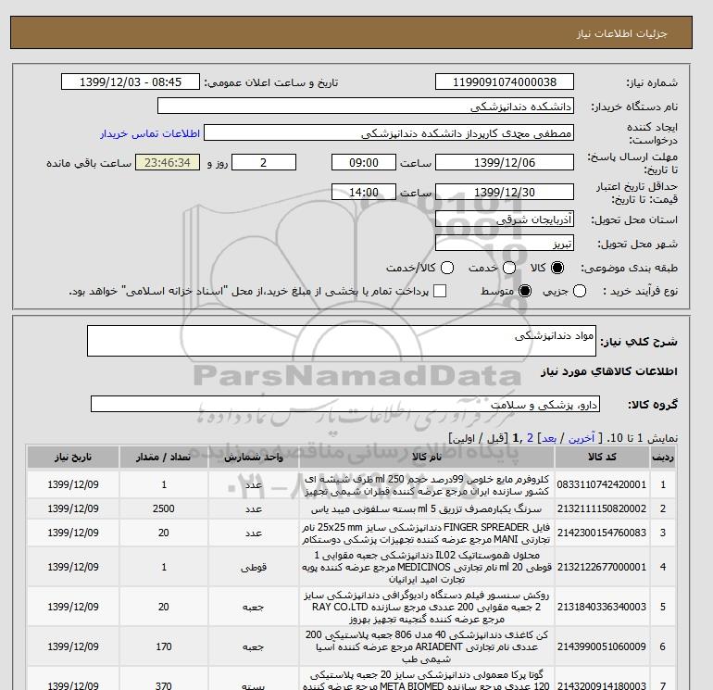Click the announcement date field 1399/12/03 - 08:45

(130, 82)
